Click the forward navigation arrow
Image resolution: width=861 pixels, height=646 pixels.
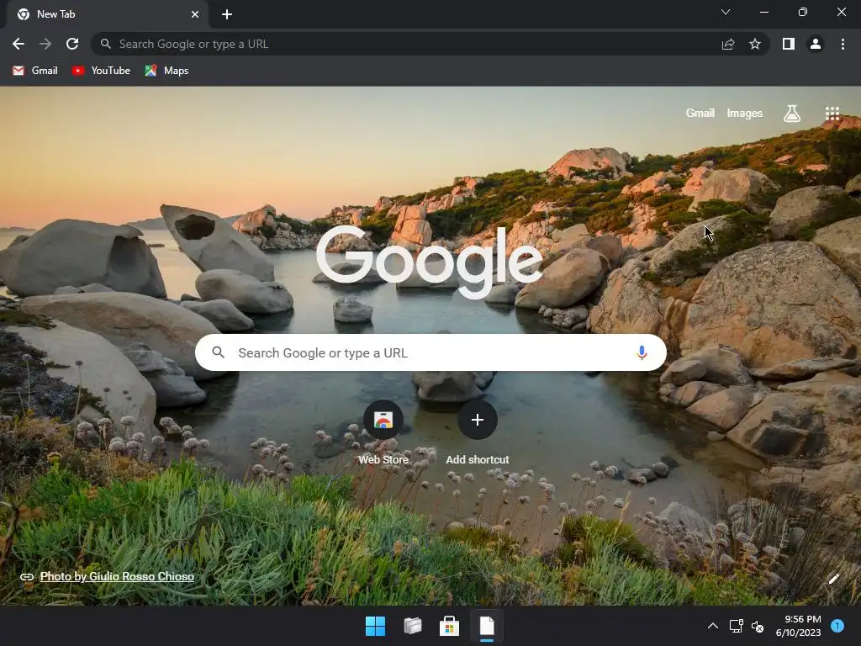(45, 44)
